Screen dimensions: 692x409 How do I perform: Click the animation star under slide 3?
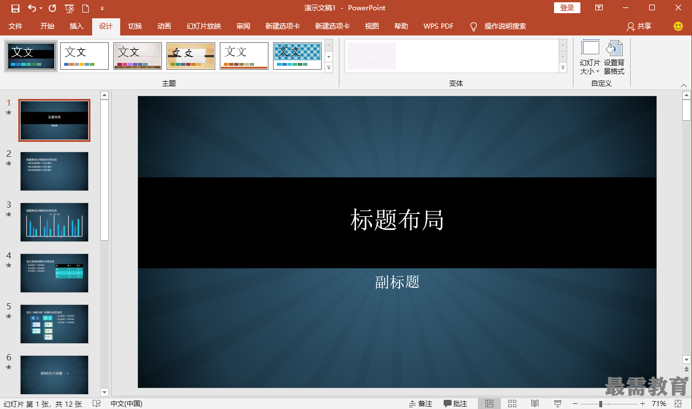[9, 215]
